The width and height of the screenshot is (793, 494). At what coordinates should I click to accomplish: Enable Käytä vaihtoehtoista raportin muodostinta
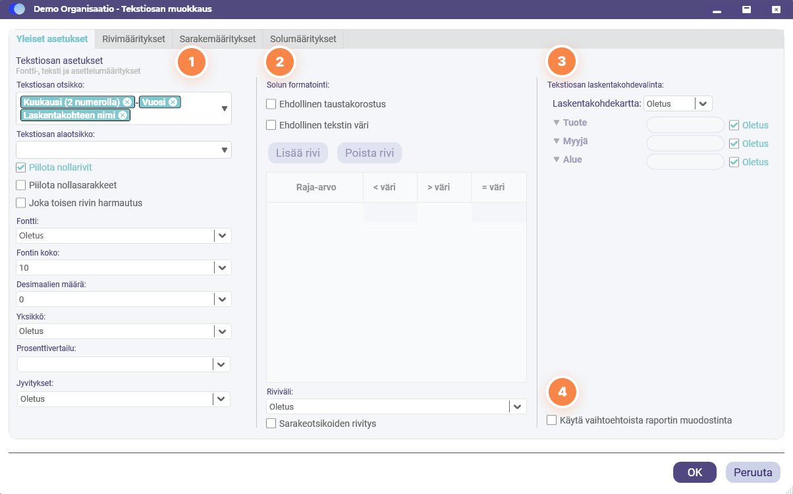[552, 420]
